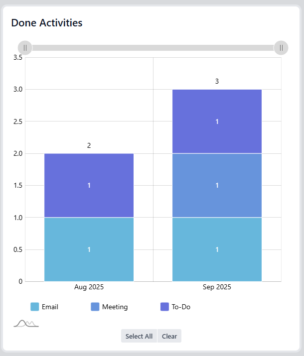Viewport: 304px width, 356px height.
Task: Click the gray range slider track
Action: (153, 48)
